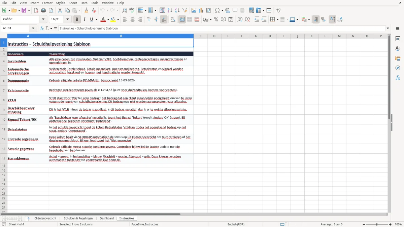Open the Font Name dropdown
Screen dimensions: 404x227
click(43, 20)
